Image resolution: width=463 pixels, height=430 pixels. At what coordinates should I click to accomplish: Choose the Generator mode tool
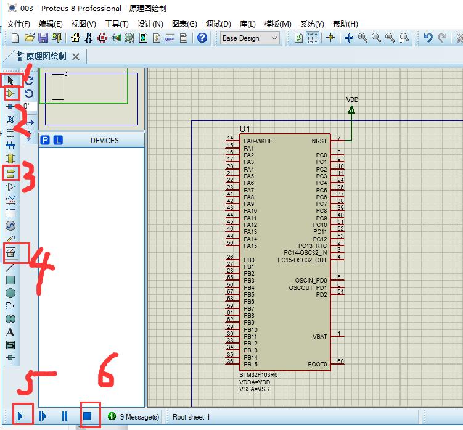10,226
